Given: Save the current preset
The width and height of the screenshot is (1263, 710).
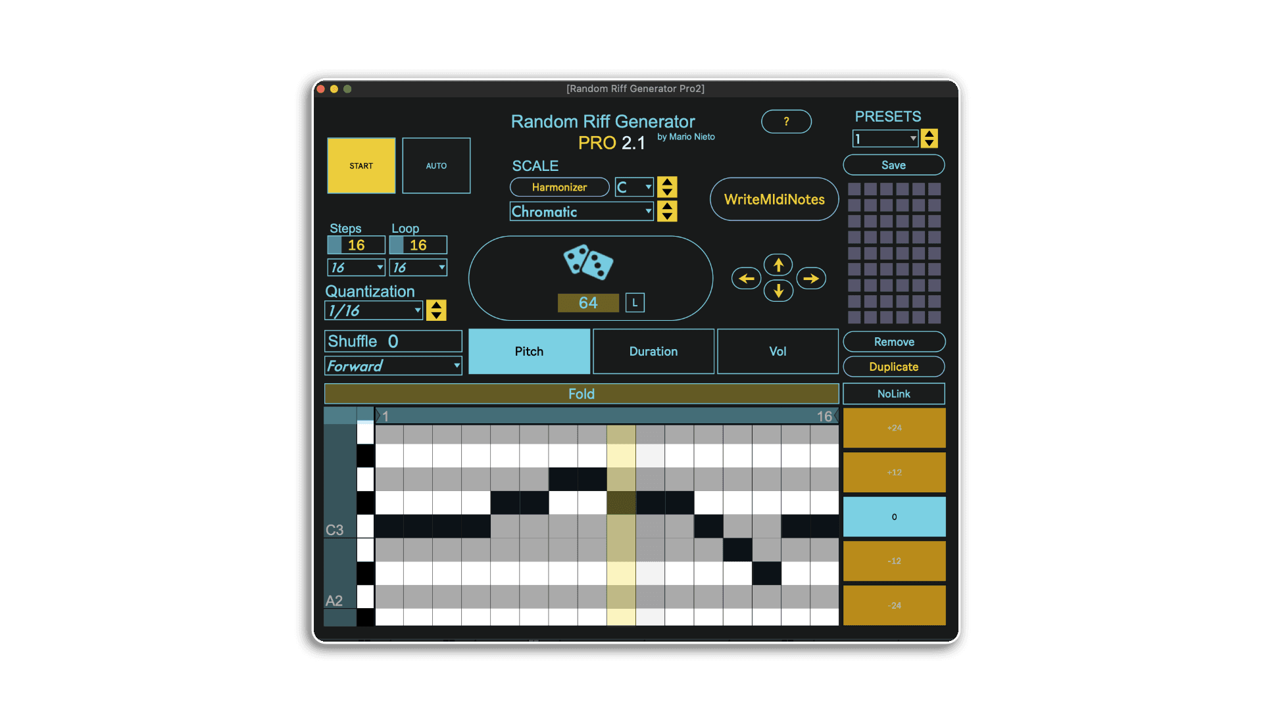Looking at the screenshot, I should click(894, 165).
